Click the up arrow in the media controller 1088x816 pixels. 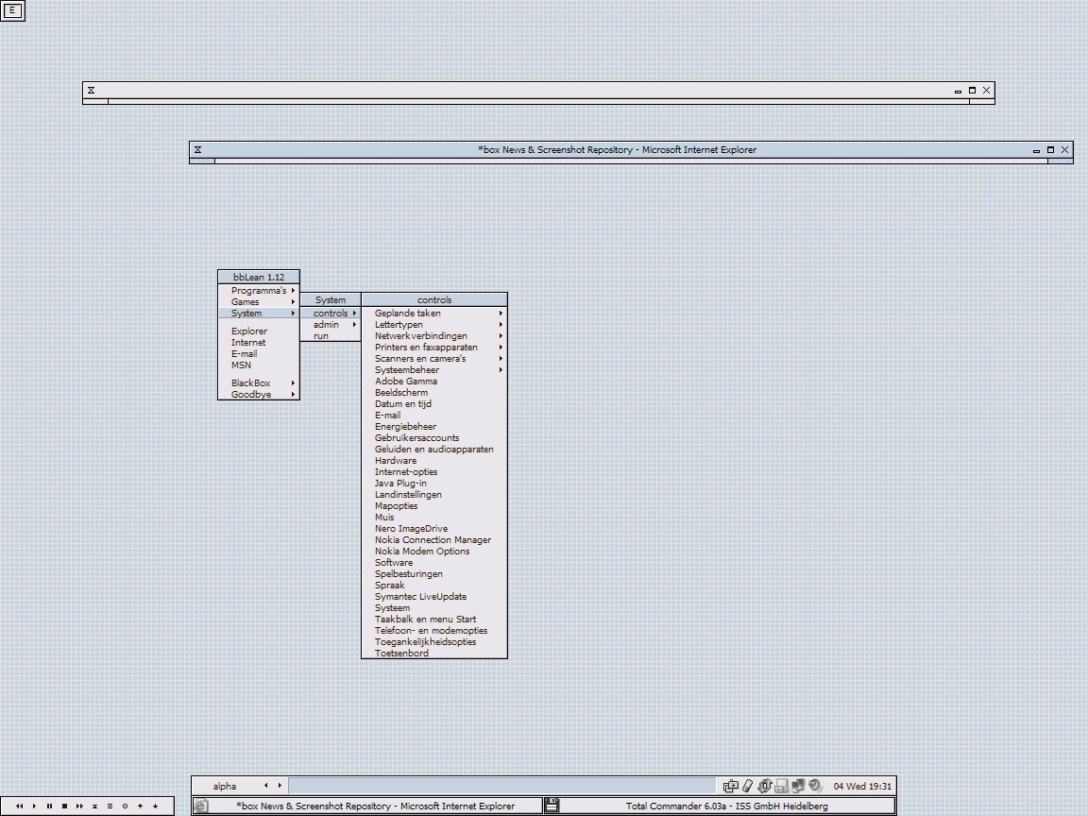tap(140, 807)
